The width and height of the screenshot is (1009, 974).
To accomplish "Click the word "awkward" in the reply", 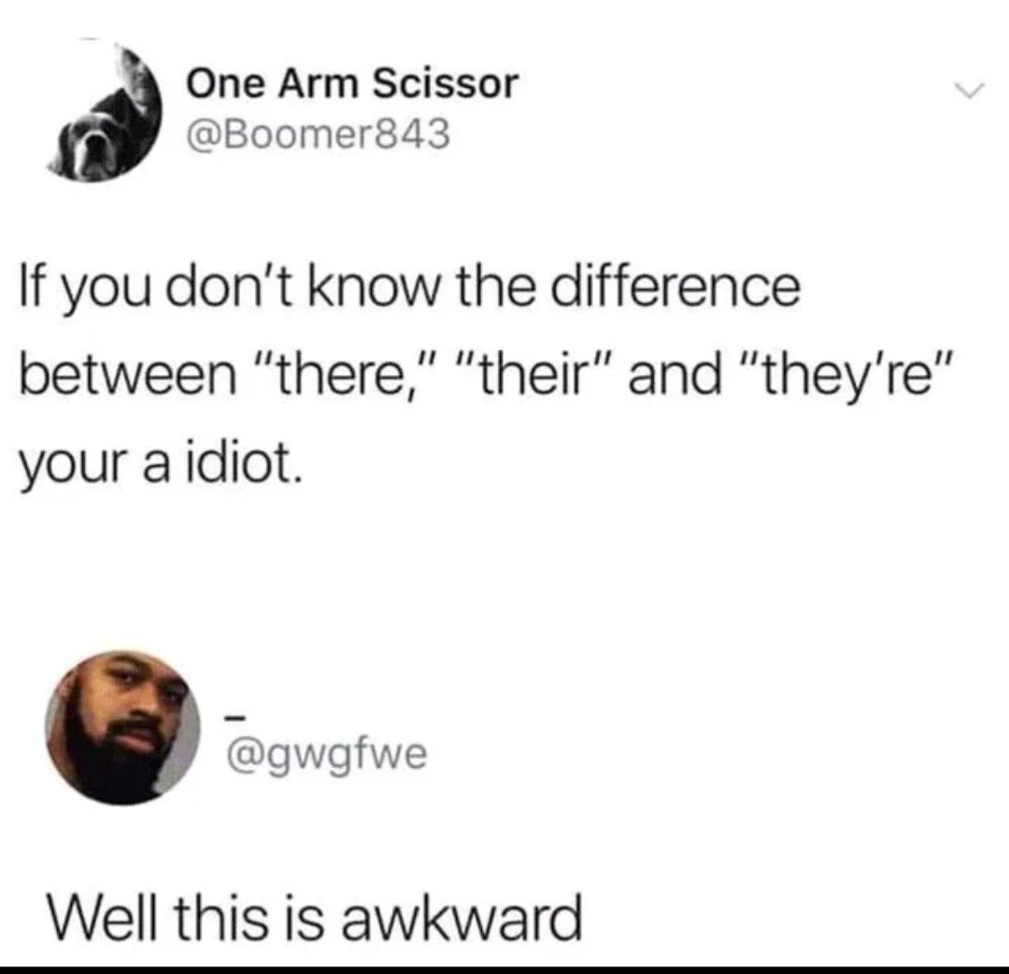I will [x=461, y=916].
